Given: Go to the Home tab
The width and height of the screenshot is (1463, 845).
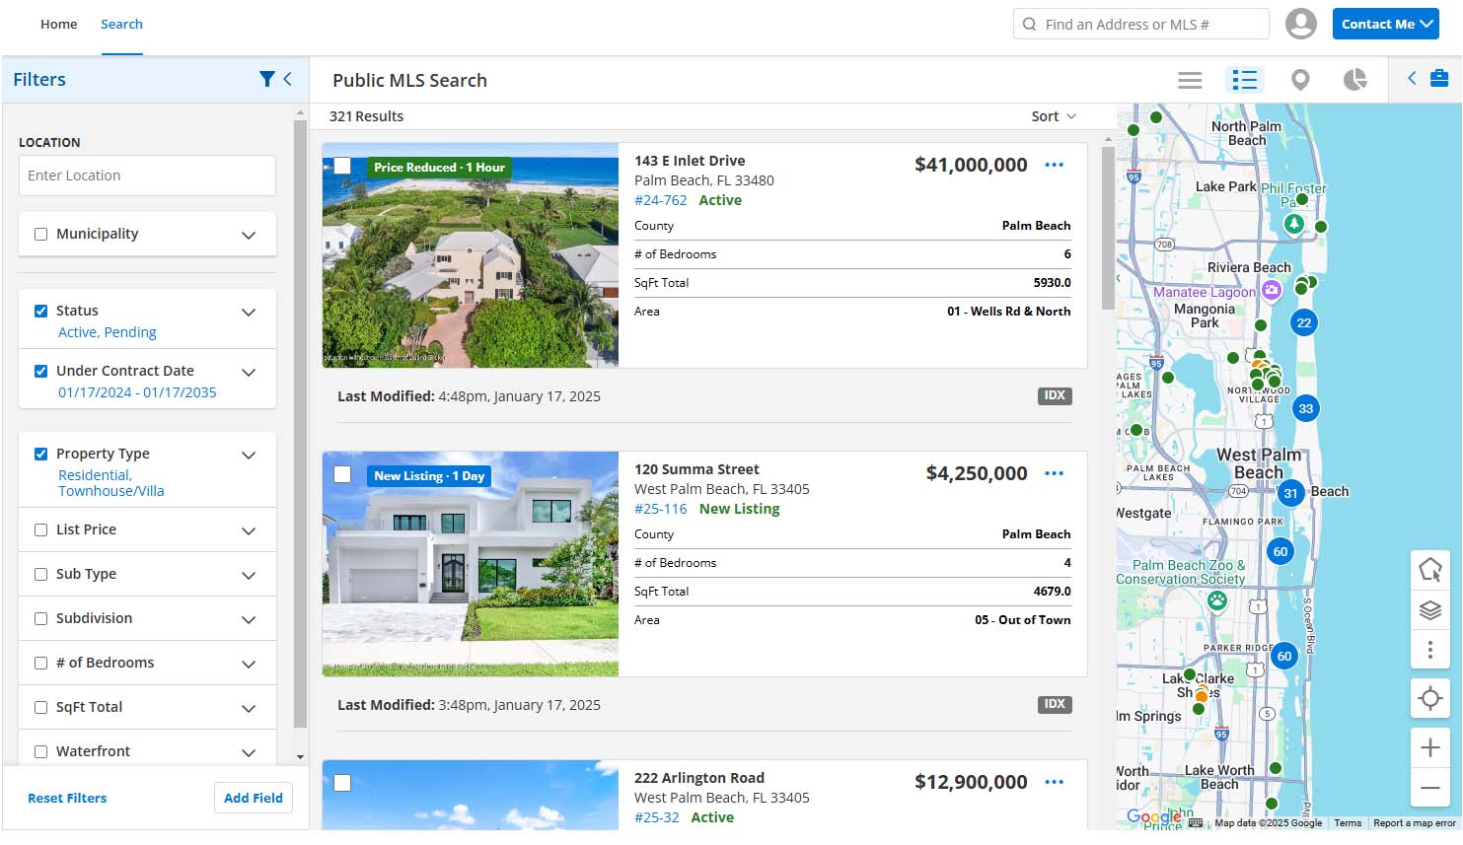Looking at the screenshot, I should pos(58,24).
